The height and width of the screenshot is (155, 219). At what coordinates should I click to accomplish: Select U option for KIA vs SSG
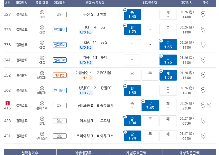[132, 45]
